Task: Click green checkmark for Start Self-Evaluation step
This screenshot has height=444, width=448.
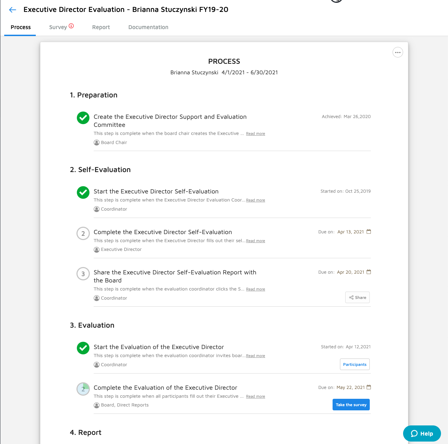Action: pos(83,192)
